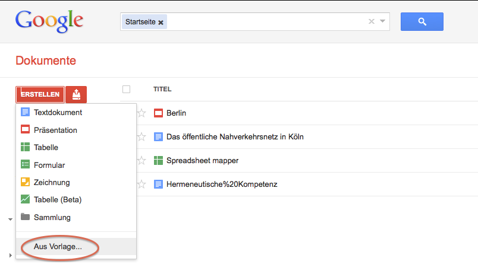Star Das öffentliche Nahverkehrsnetz in Köln
The height and width of the screenshot is (280, 478).
[141, 137]
